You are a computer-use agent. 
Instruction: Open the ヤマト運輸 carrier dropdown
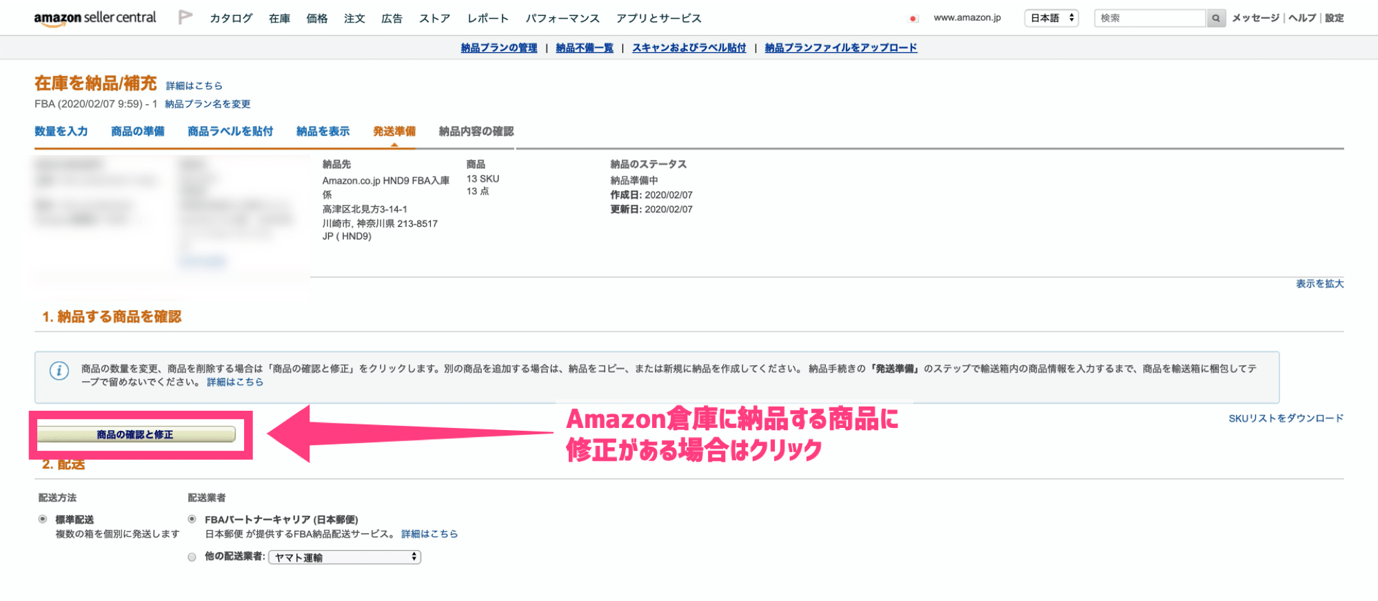coord(345,557)
